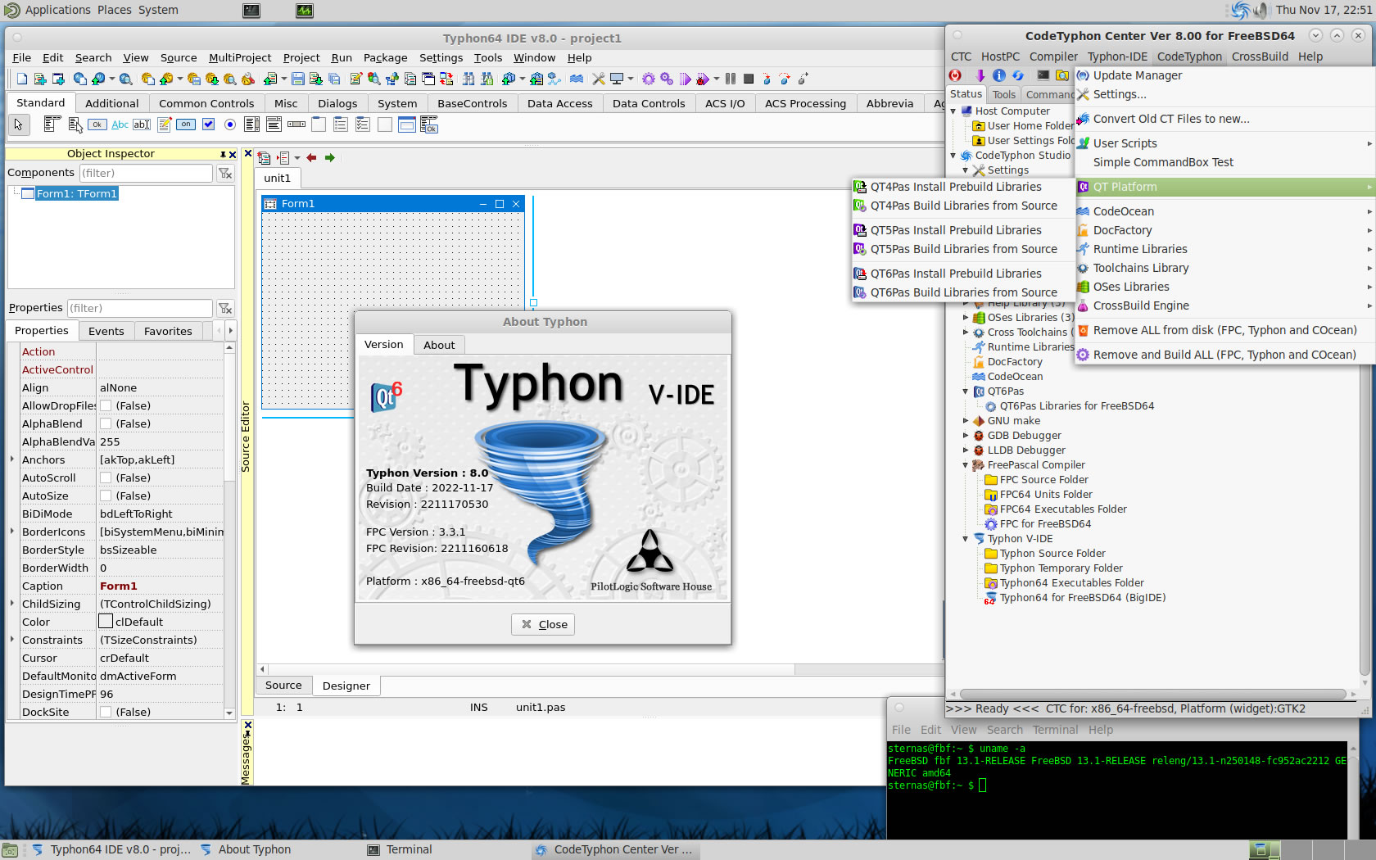The height and width of the screenshot is (860, 1376).
Task: Expand the BorderIcons property
Action: point(12,531)
